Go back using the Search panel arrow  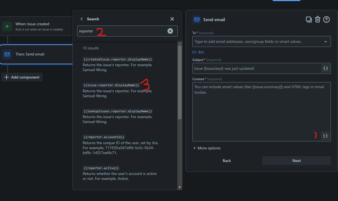[82, 19]
